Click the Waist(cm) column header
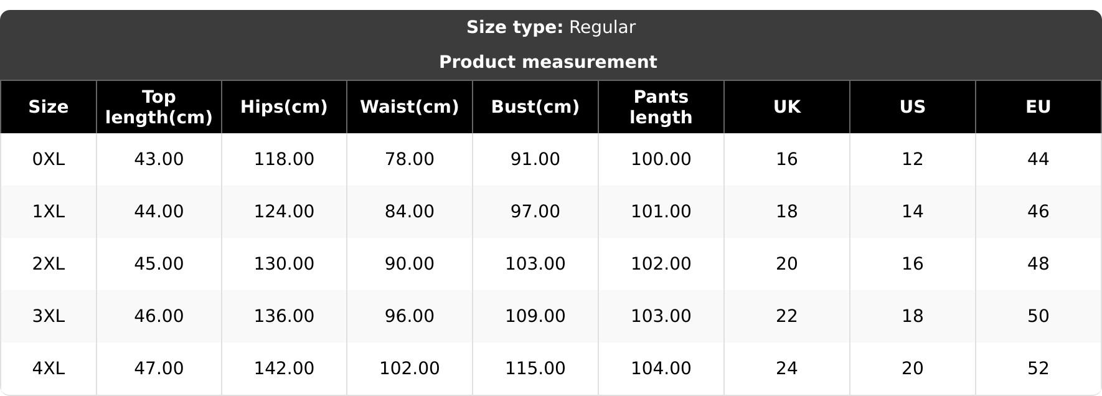 [410, 107]
